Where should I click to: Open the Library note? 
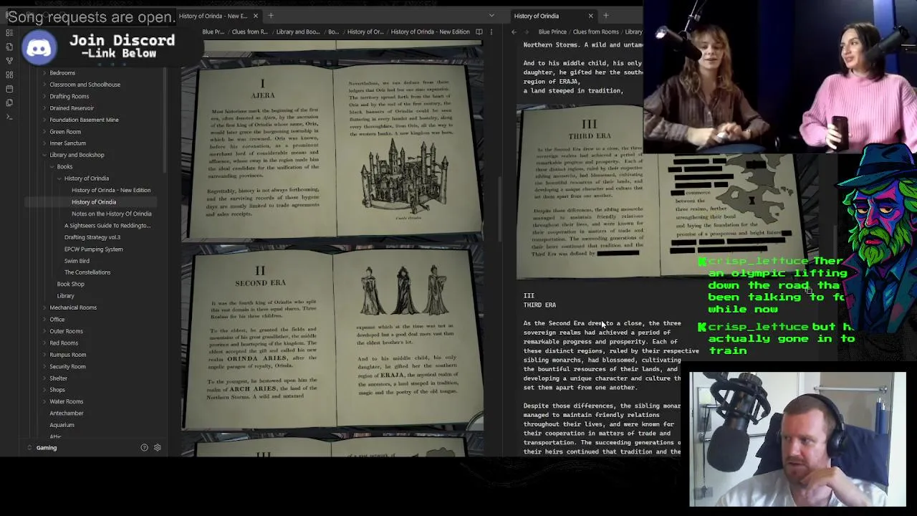(x=65, y=296)
